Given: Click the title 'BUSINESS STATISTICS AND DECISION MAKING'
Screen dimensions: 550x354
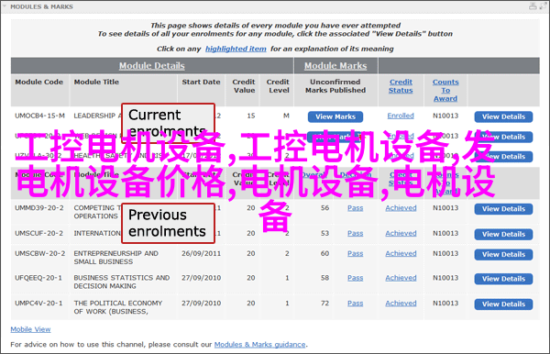Looking at the screenshot, I should click(122, 282).
